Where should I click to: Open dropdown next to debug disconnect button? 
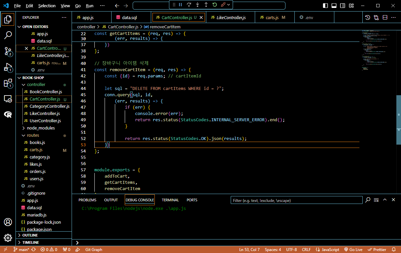(228, 5)
